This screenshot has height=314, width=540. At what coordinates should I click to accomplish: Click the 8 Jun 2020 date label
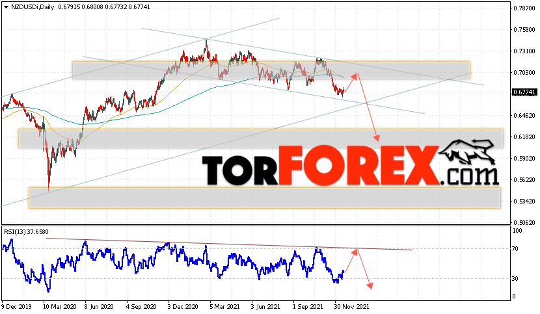coord(99,307)
